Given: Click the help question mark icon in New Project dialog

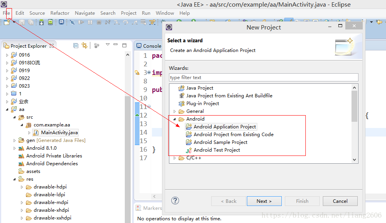Looking at the screenshot, I should click(175, 201).
